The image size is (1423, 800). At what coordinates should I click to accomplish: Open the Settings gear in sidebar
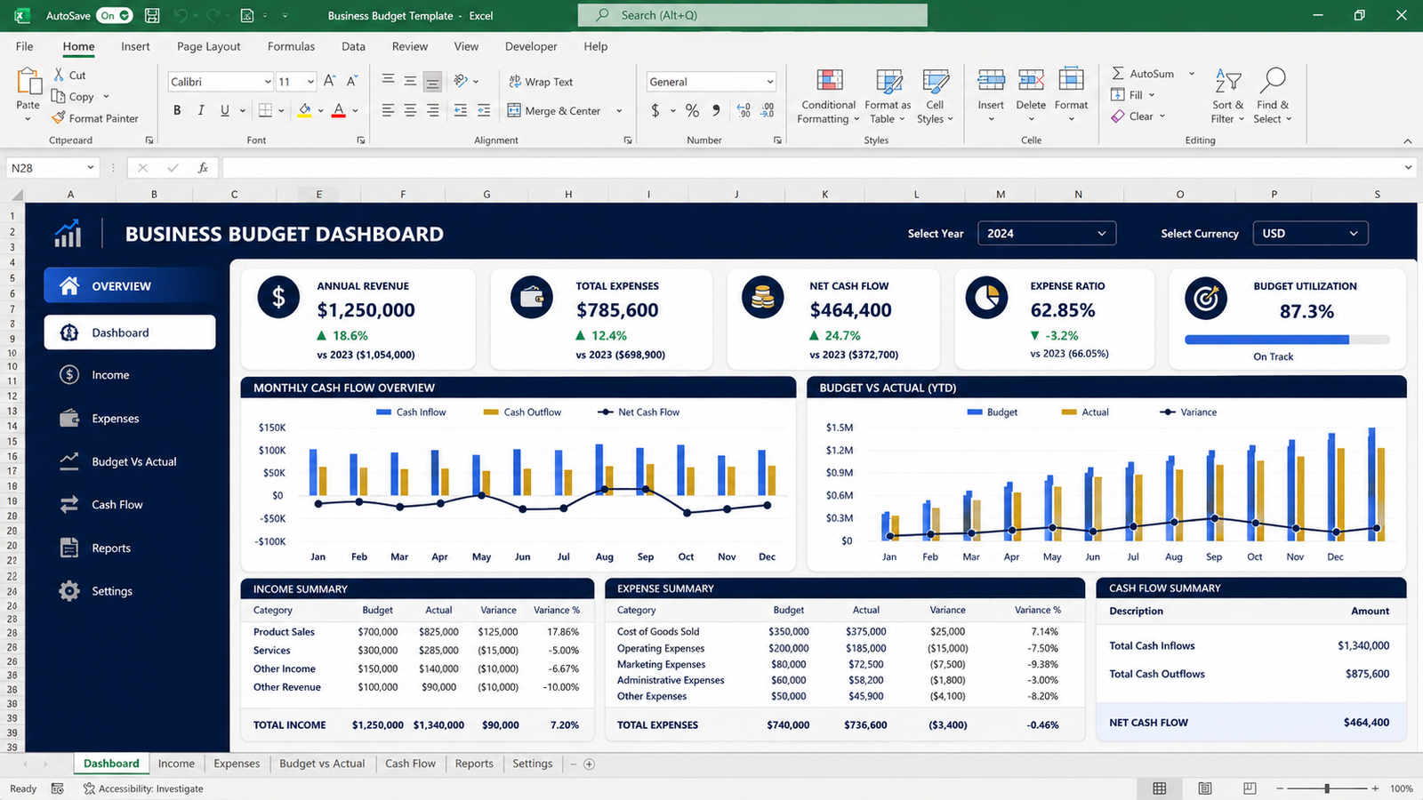pos(69,591)
